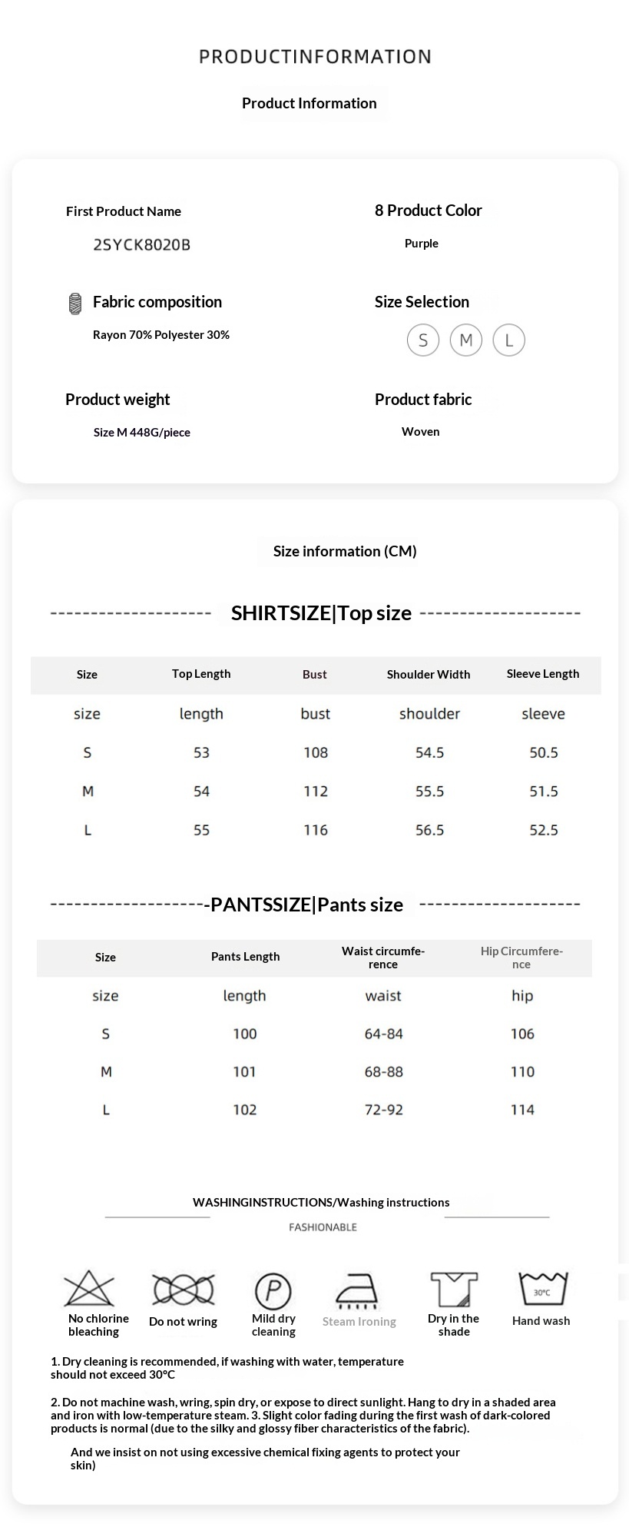Click the no chlorine bleaching icon
This screenshot has width=629, height=1537.
tap(89, 1289)
